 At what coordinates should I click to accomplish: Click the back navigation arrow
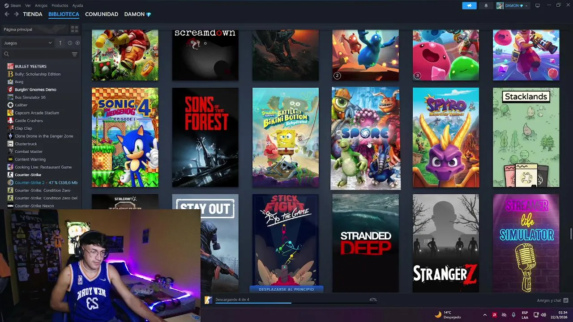(x=7, y=14)
